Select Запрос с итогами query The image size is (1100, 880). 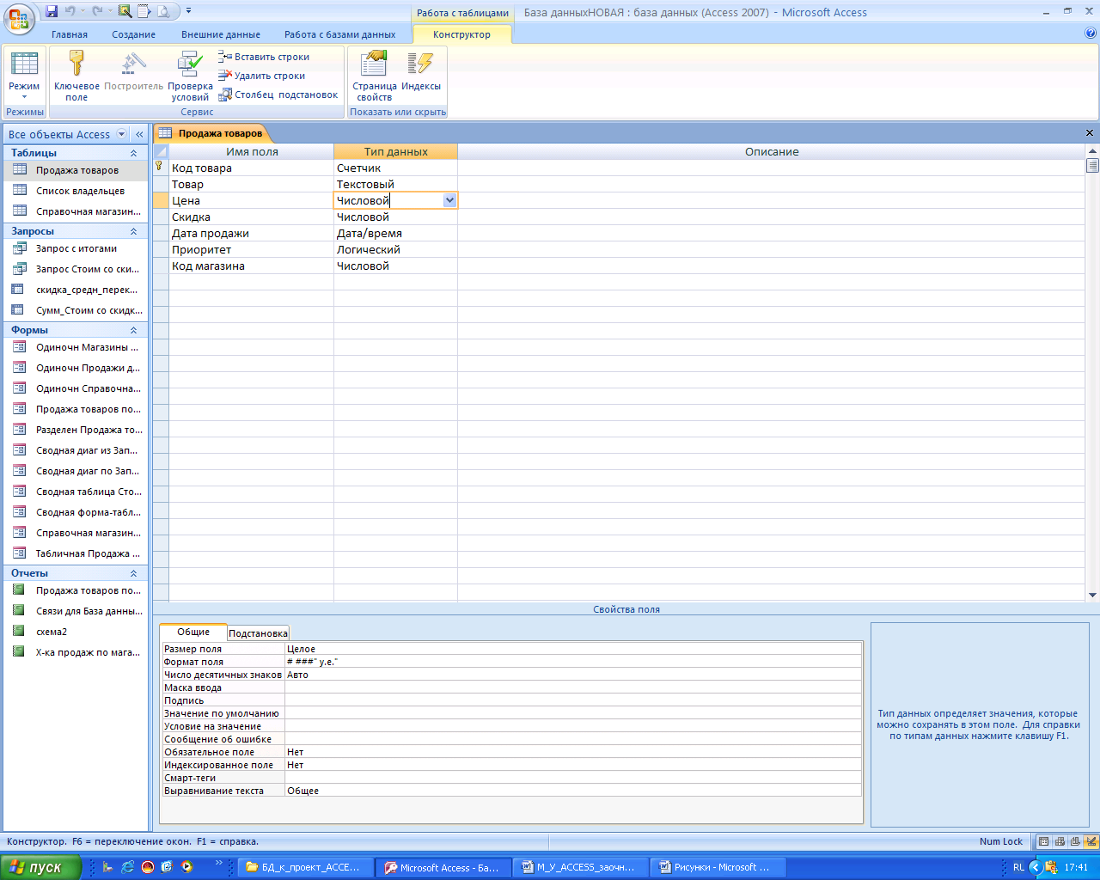pos(76,248)
